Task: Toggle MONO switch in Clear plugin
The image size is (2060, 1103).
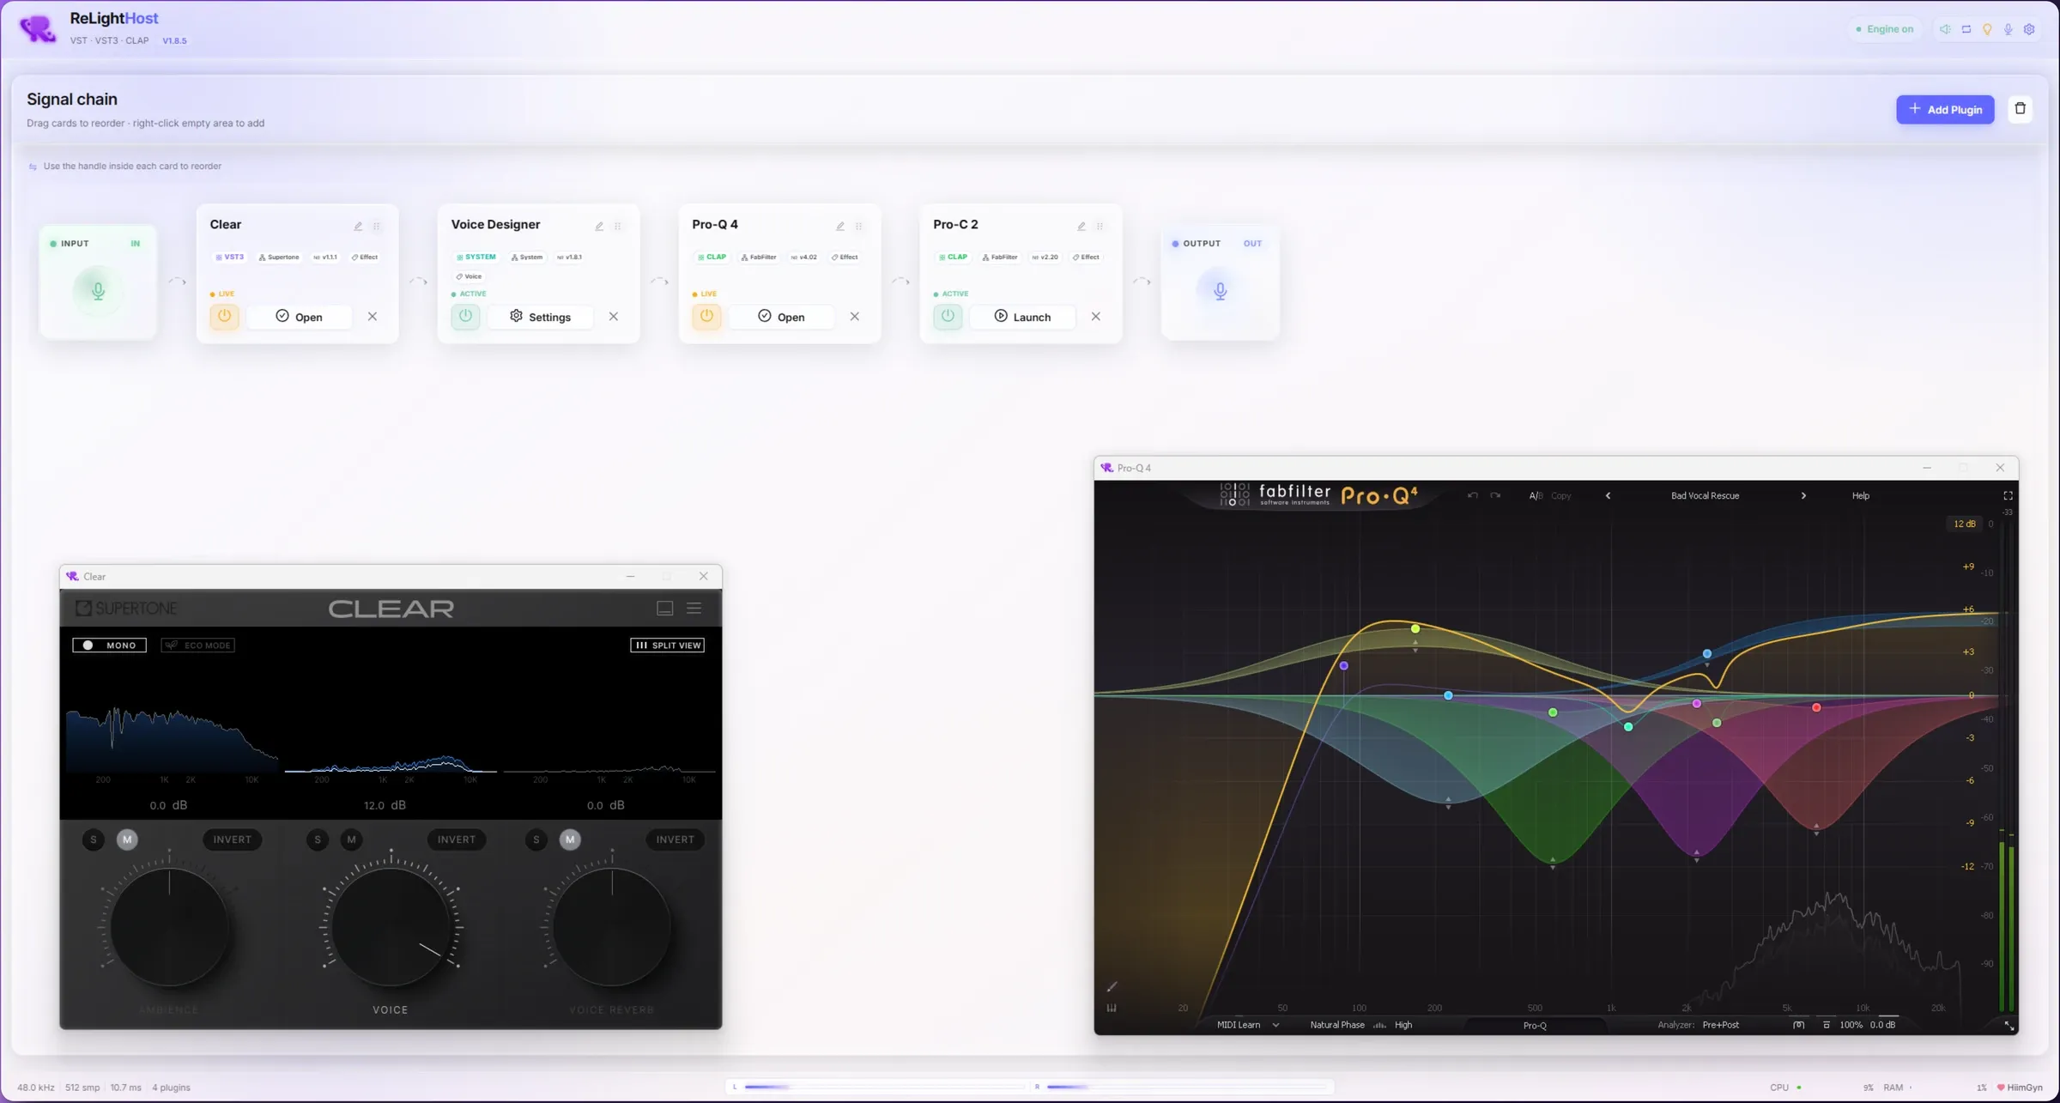Action: point(109,645)
